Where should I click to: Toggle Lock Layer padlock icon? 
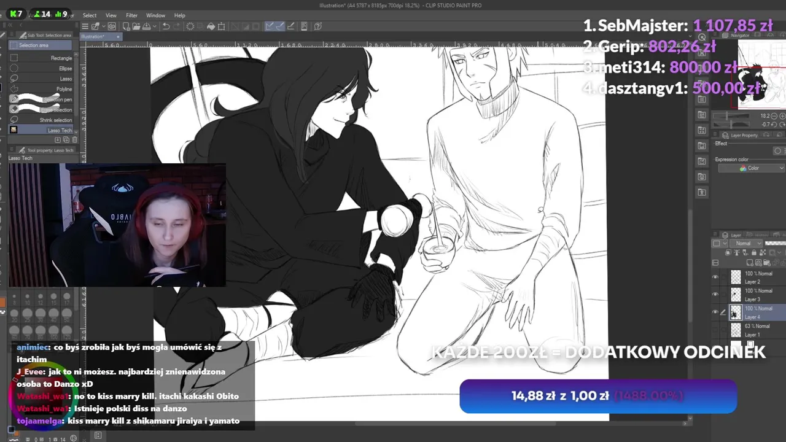[x=754, y=252]
